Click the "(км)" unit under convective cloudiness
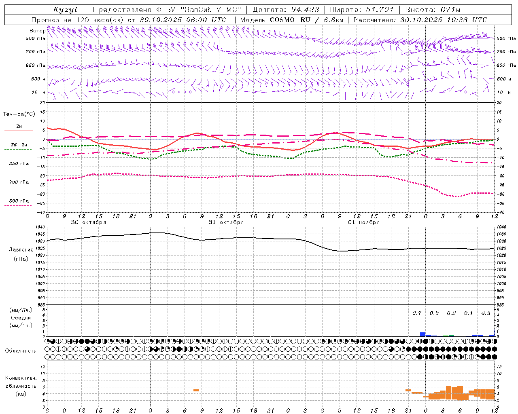This screenshot has height=414, width=518. 21,394
